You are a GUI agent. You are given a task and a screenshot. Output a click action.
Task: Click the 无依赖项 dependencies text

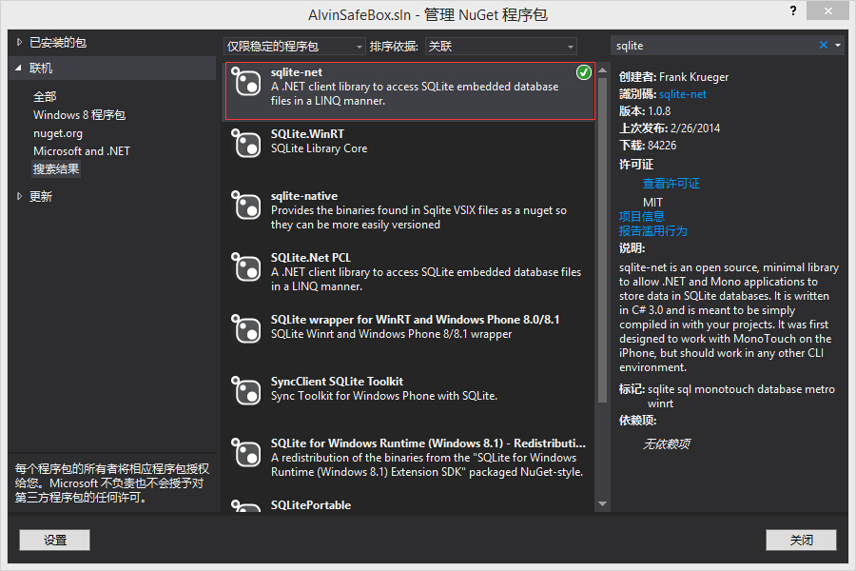point(666,443)
